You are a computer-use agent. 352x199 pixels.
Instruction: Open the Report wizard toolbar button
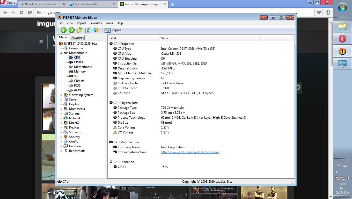point(113,30)
